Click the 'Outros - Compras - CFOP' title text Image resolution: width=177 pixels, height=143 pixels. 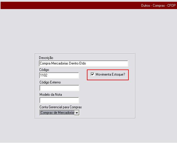point(158,6)
